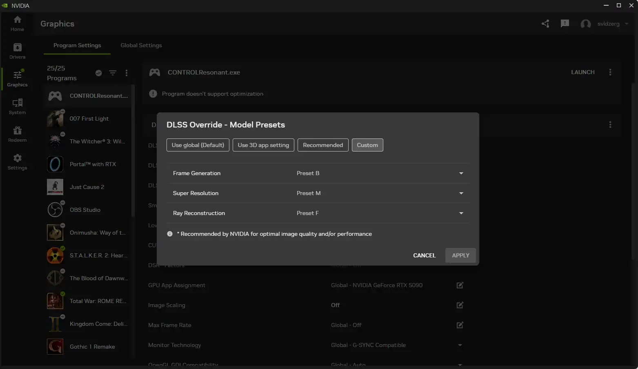This screenshot has width=638, height=369.
Task: Expand the Frame Generation preset dropdown
Action: coord(461,173)
